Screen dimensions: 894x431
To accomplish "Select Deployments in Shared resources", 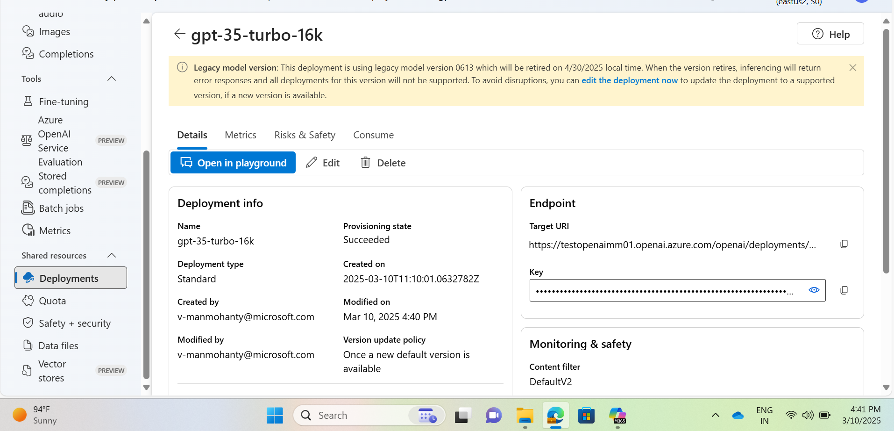I will 71,278.
